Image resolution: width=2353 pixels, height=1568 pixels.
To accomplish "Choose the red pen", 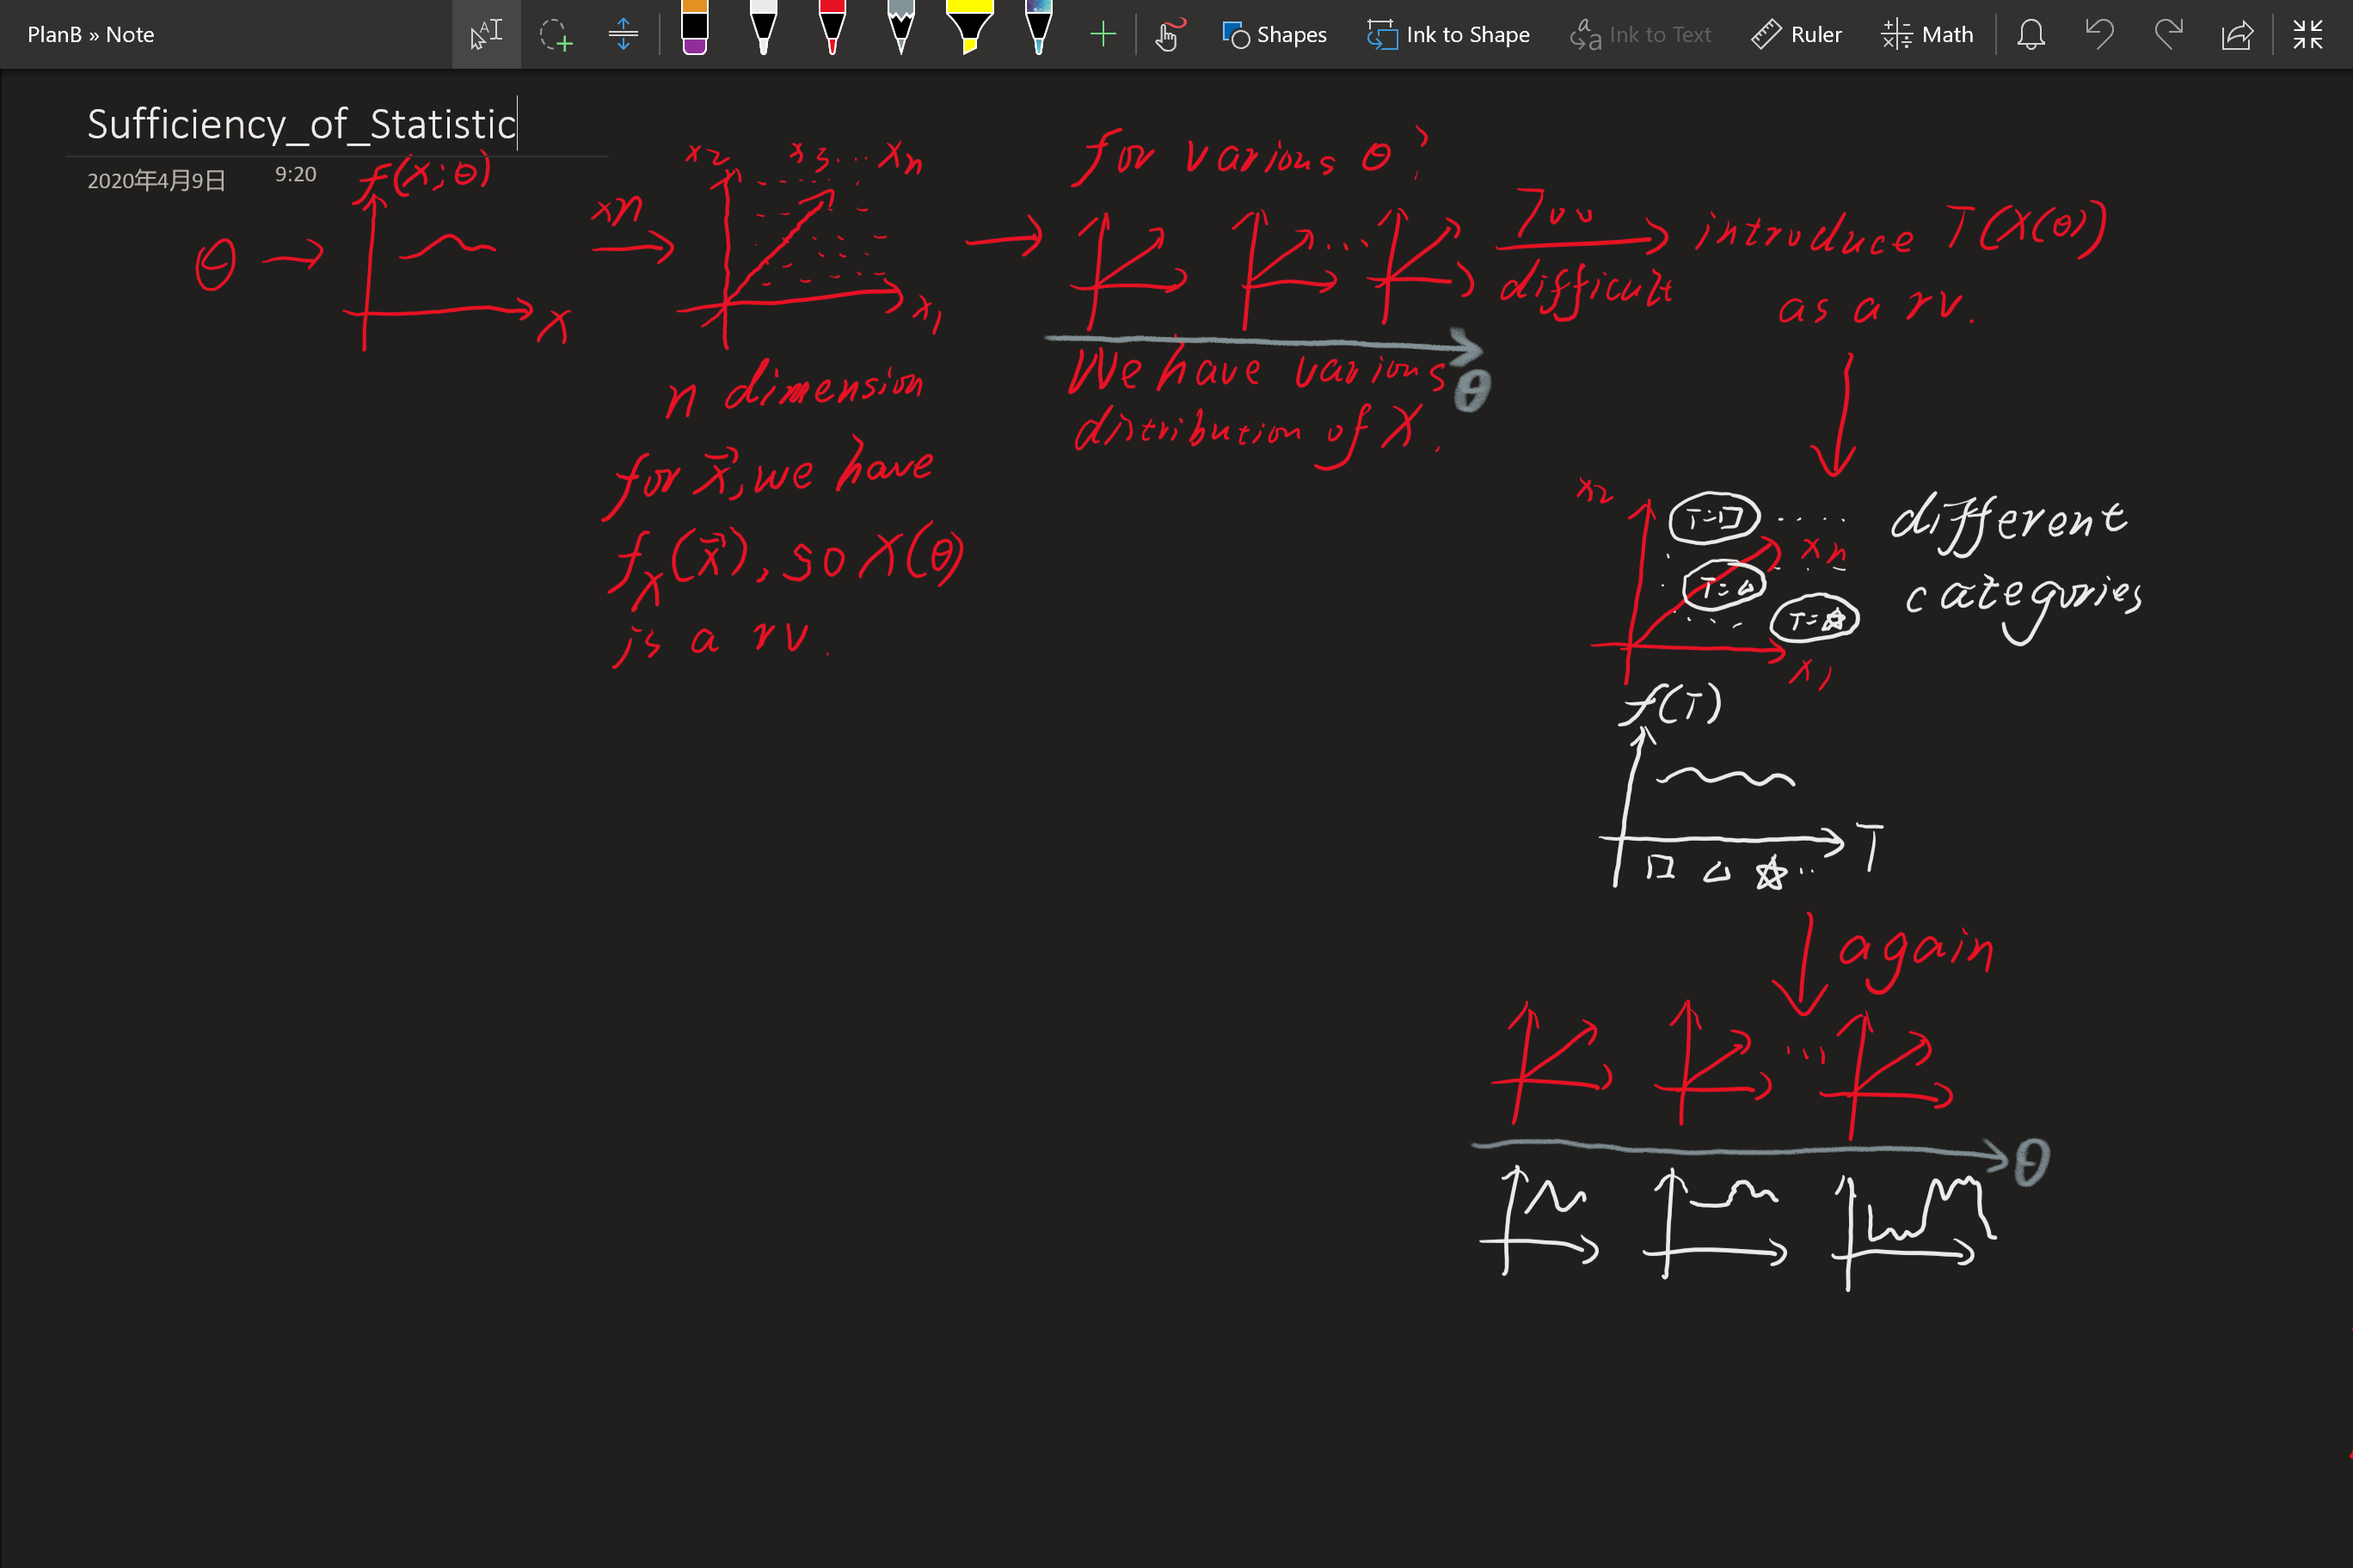I will click(x=833, y=33).
